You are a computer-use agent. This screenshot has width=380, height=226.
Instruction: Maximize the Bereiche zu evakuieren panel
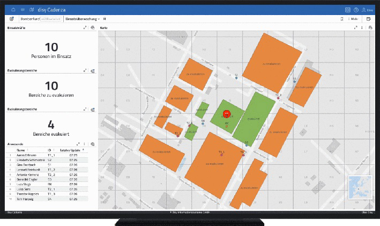click(x=85, y=70)
